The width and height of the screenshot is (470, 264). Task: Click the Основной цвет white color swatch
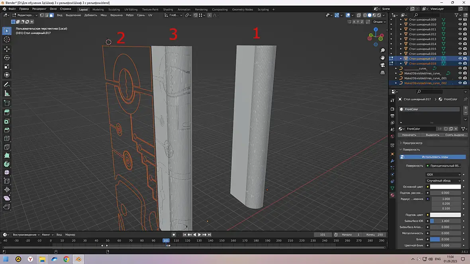pos(445,186)
